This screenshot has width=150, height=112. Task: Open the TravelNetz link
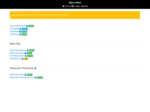tap(14, 29)
